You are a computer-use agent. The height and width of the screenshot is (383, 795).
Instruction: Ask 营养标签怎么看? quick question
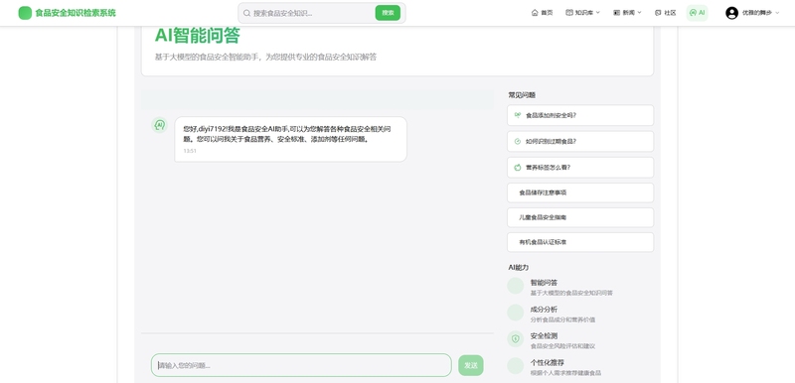click(580, 168)
